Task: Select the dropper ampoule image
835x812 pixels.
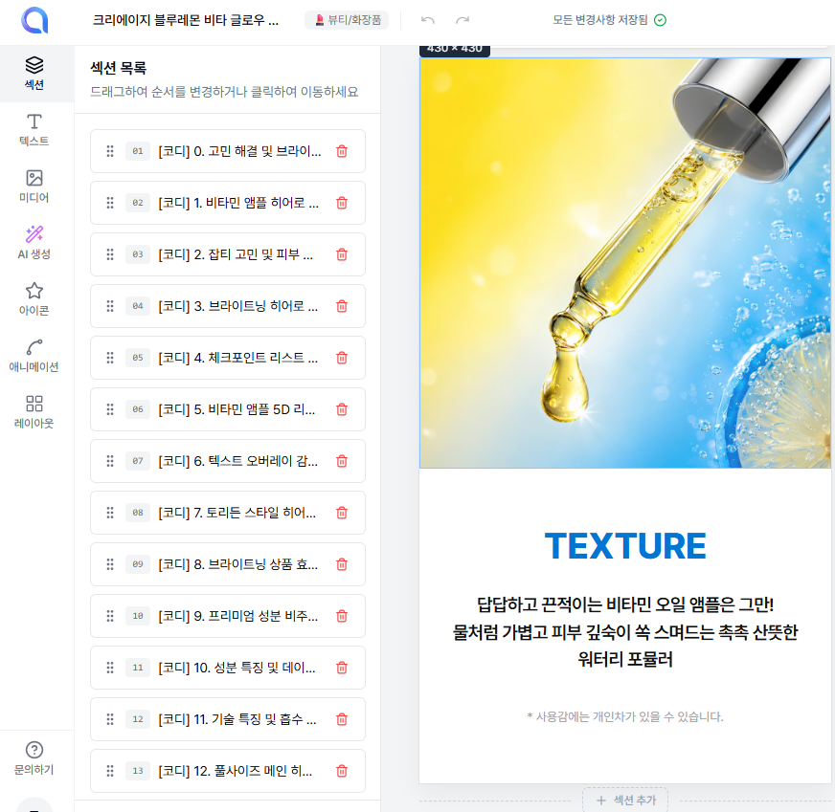Action: tap(625, 263)
